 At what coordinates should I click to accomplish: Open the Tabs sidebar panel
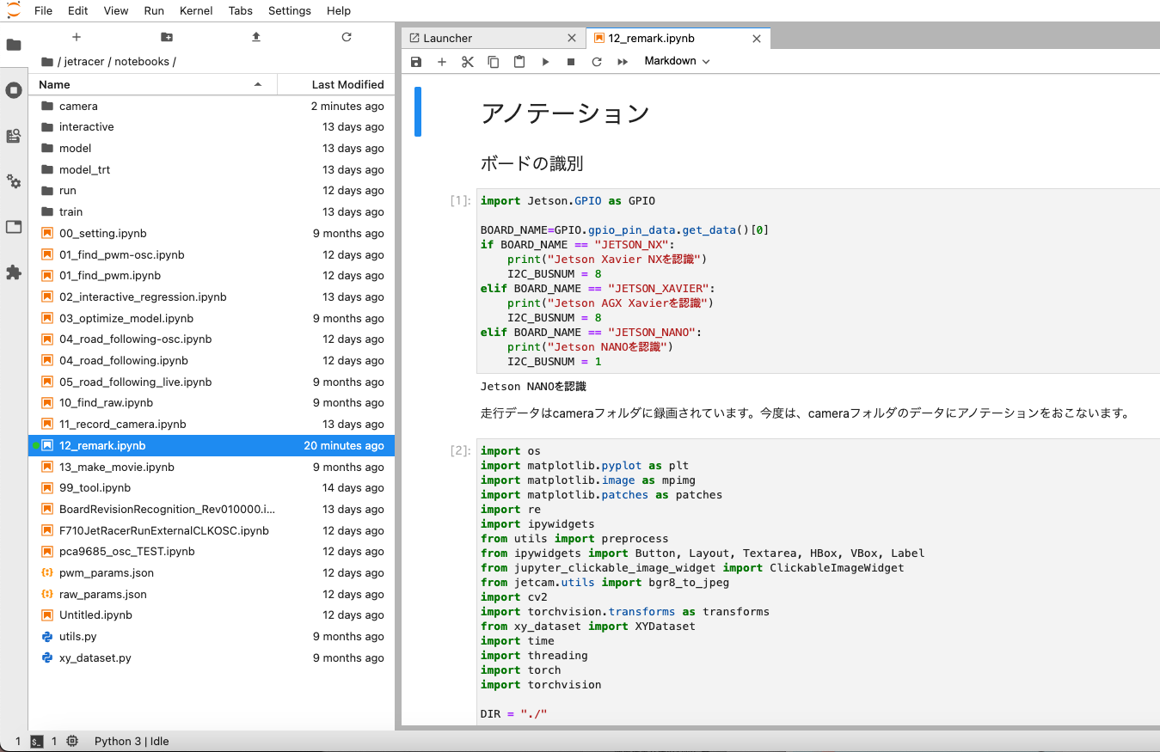click(14, 227)
